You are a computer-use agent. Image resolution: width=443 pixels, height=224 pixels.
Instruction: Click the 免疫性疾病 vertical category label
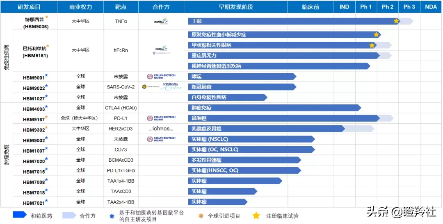7,58
